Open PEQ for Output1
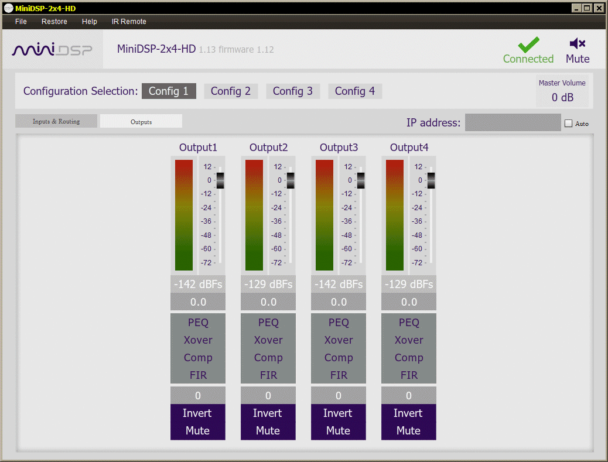This screenshot has width=608, height=462. click(x=198, y=323)
